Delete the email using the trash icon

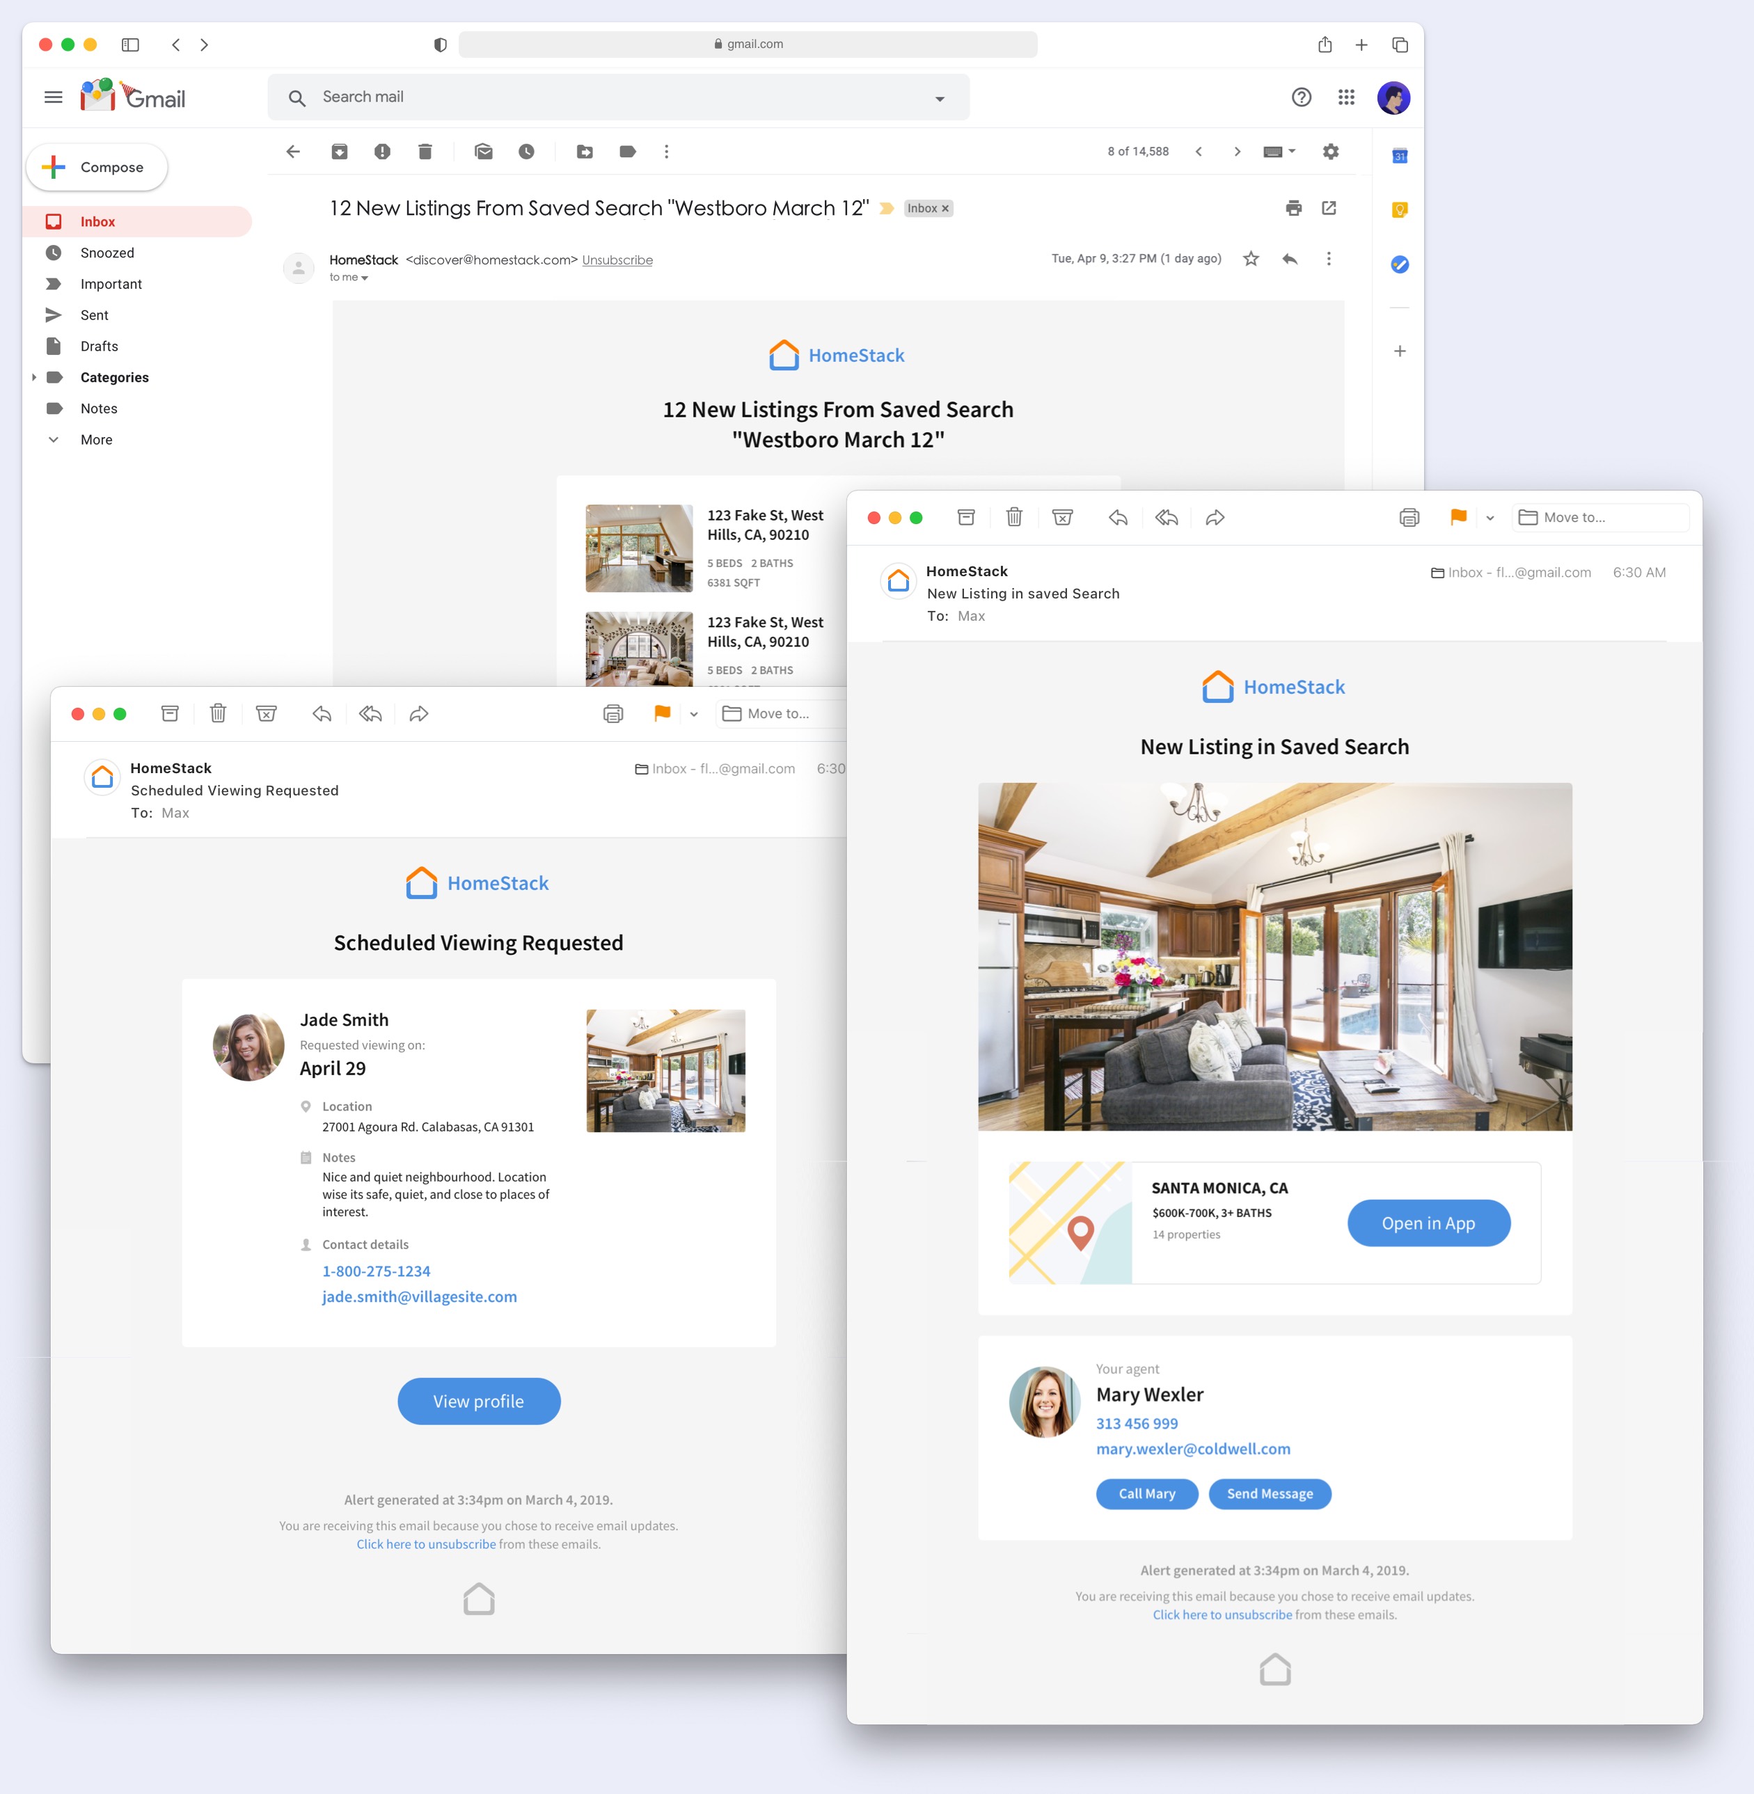pyautogui.click(x=425, y=151)
